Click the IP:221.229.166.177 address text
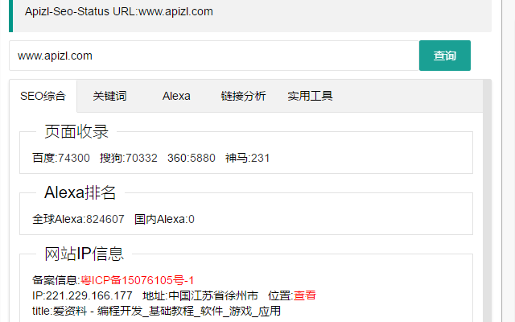This screenshot has width=515, height=322. [x=82, y=295]
